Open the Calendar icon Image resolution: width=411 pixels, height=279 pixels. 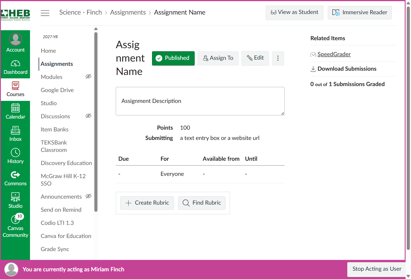click(x=15, y=108)
